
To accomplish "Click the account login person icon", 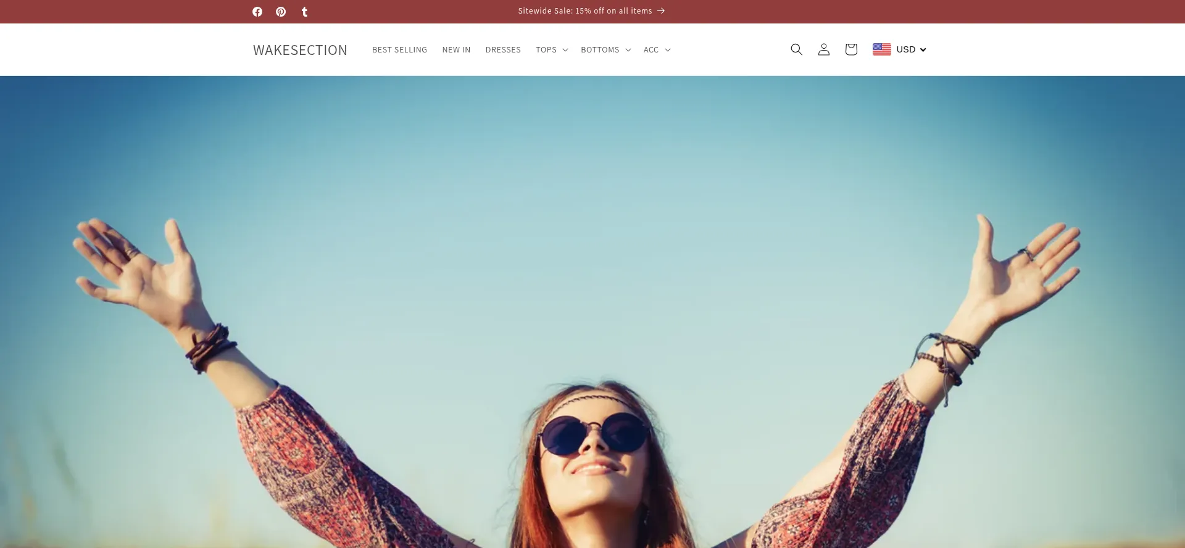I will (x=823, y=49).
